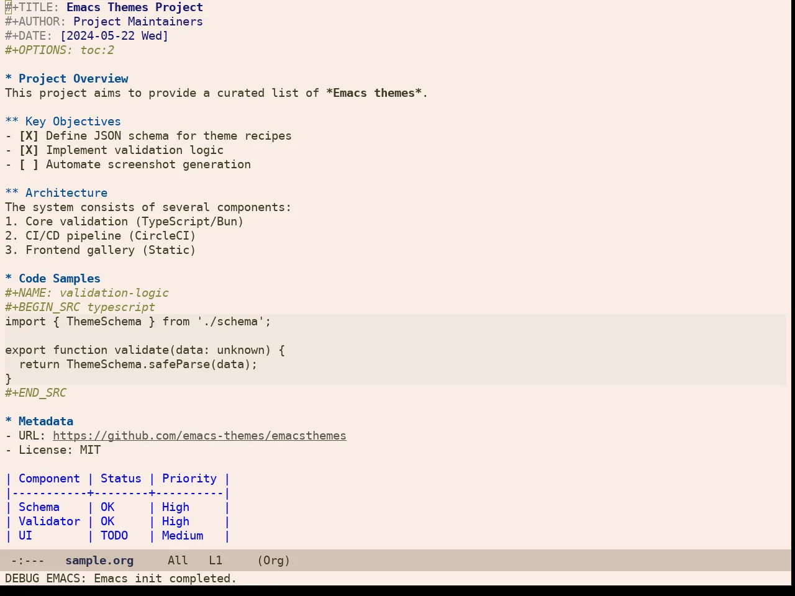This screenshot has height=596, width=795.
Task: Place cursor on 'Emacs Themes Project' title
Action: tap(135, 7)
